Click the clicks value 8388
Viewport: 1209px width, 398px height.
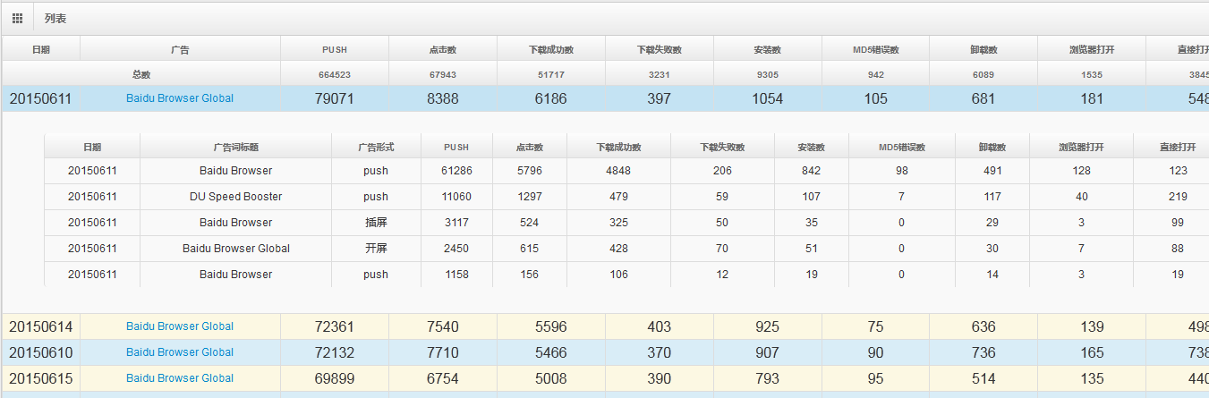(x=443, y=99)
